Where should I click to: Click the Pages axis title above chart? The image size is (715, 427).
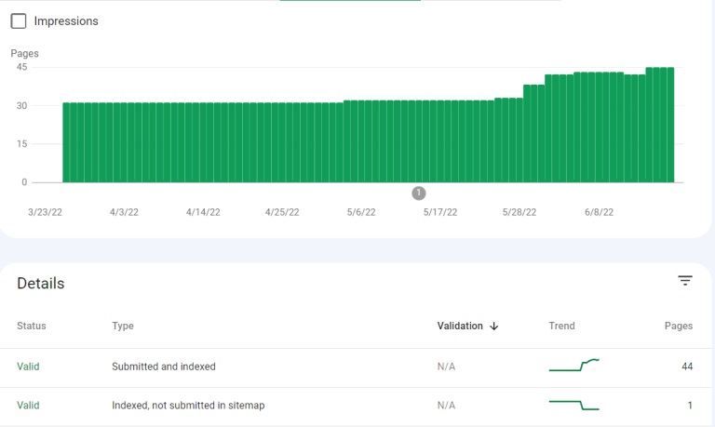[x=24, y=53]
